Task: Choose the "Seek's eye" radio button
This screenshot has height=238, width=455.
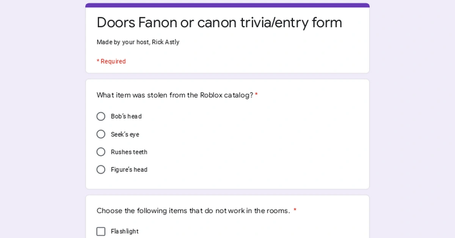Action: tap(101, 134)
